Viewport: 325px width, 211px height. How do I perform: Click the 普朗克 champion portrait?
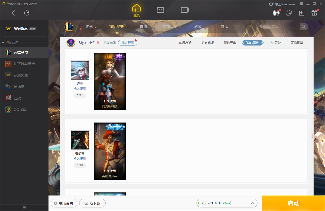coord(80,140)
